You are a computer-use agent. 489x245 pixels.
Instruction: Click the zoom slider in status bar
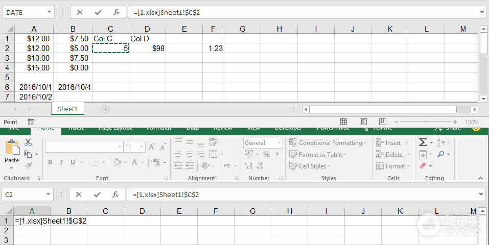click(x=426, y=122)
